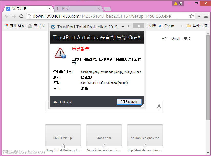The height and width of the screenshot is (156, 211).
Task: Switch to the 下載 tab
Action: pyautogui.click(x=78, y=9)
